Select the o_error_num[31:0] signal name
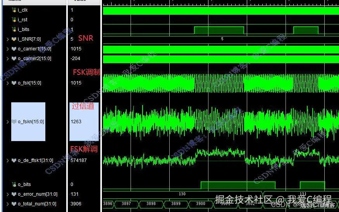The image size is (339, 212). 38,194
